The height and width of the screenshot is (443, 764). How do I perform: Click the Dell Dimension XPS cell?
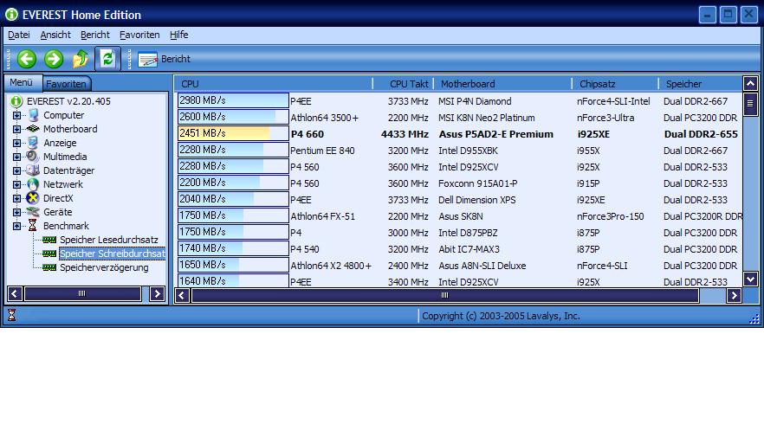click(476, 200)
